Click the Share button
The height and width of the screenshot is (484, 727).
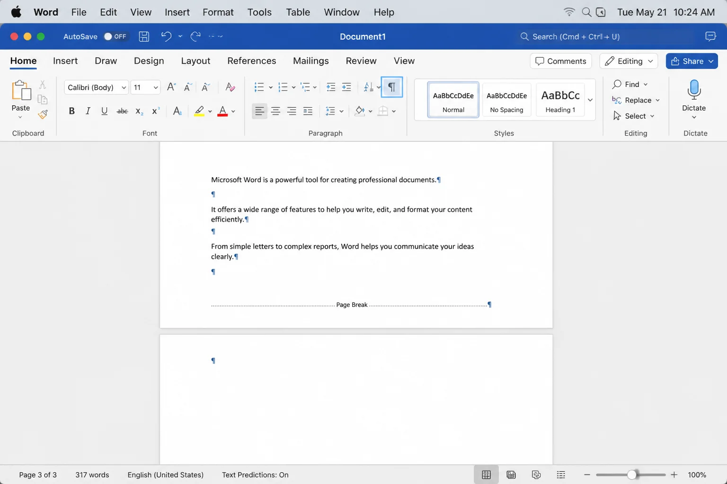click(692, 61)
